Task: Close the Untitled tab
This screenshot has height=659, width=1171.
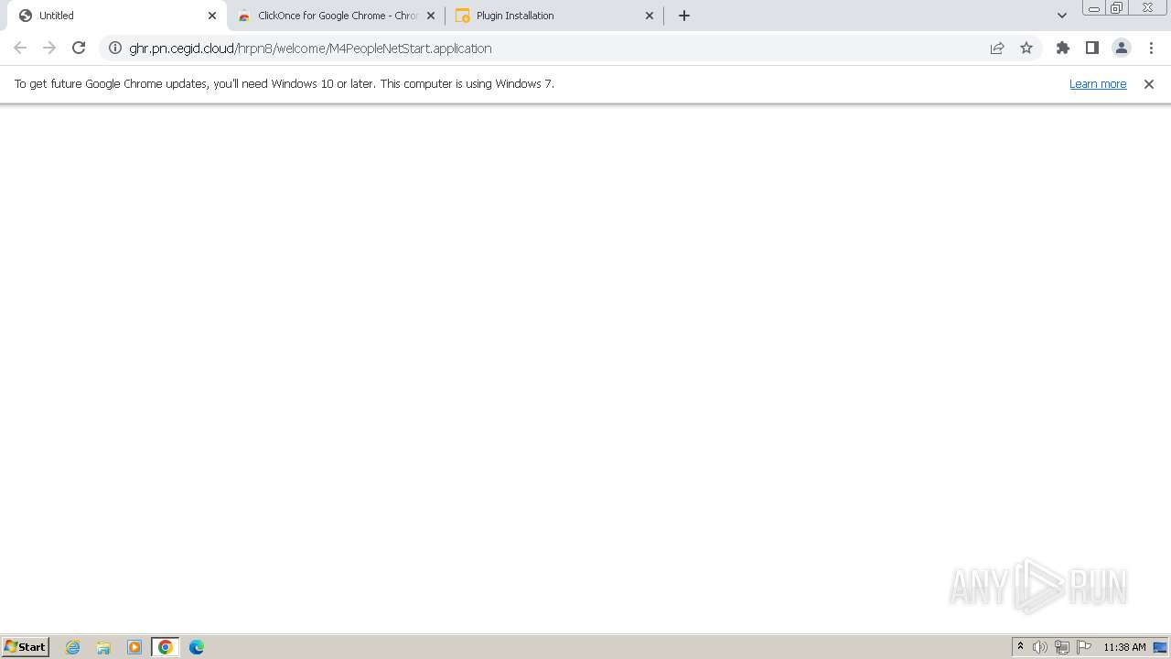Action: coord(212,16)
